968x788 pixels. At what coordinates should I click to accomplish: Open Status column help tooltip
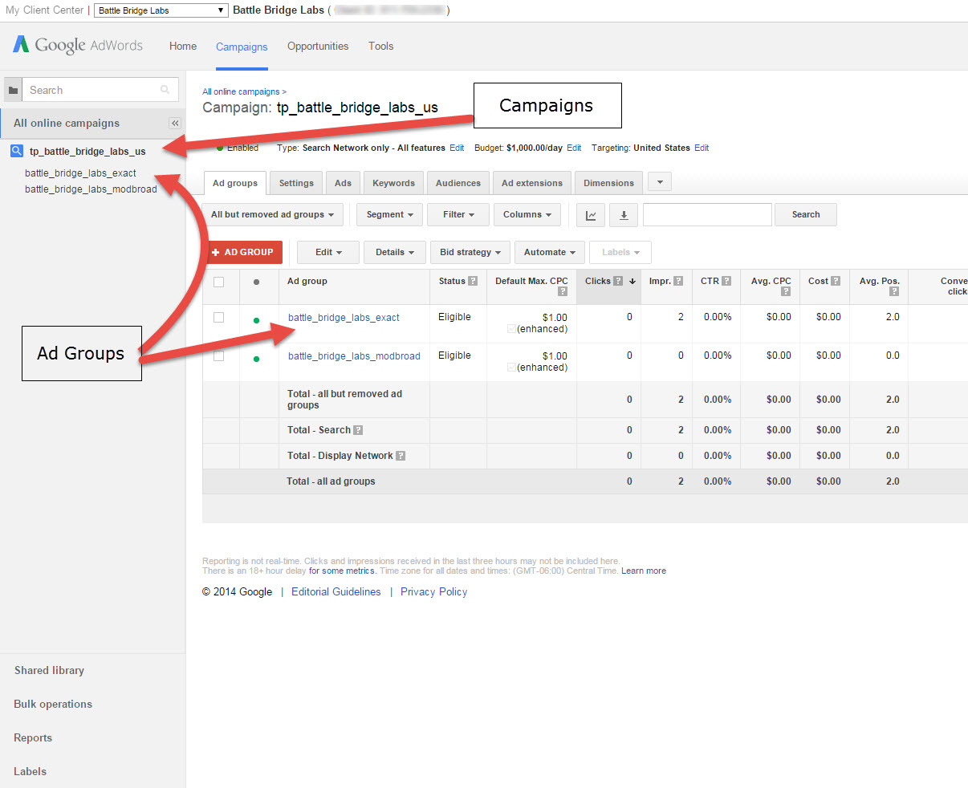(x=473, y=281)
